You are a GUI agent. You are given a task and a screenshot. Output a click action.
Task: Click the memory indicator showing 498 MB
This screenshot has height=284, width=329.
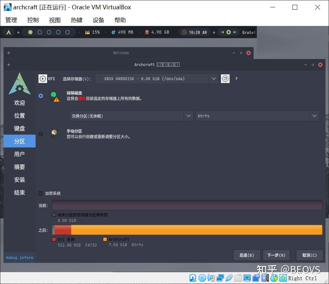click(122, 32)
